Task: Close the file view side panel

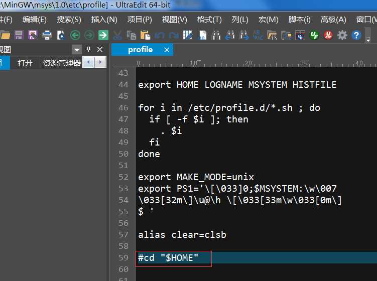Action: (100, 50)
